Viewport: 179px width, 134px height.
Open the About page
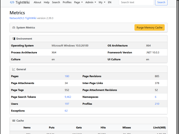coord(37,2)
